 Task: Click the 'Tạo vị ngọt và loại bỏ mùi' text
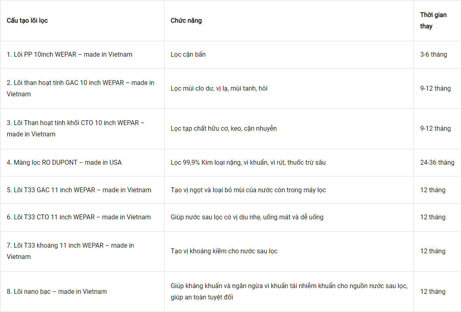pos(248,190)
